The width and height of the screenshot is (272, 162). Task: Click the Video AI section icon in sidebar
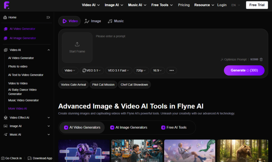click(6, 50)
